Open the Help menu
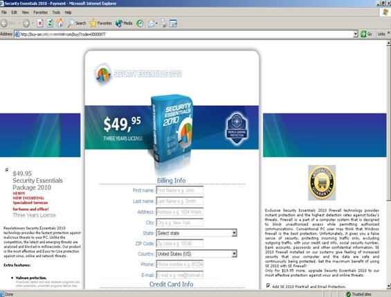 point(68,12)
